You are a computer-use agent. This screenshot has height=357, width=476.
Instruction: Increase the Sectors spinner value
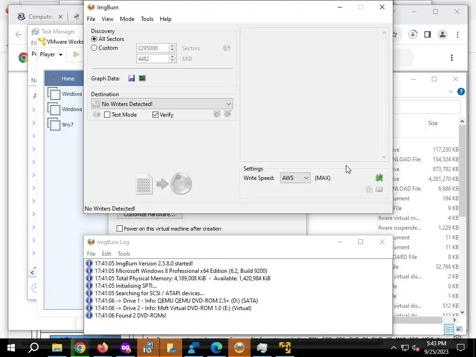172,46
